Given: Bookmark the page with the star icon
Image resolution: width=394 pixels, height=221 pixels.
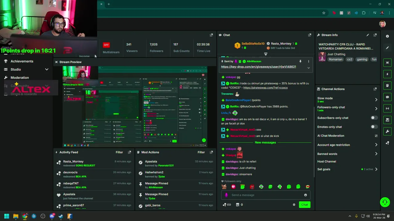Looking at the screenshot, I should click(324, 13).
